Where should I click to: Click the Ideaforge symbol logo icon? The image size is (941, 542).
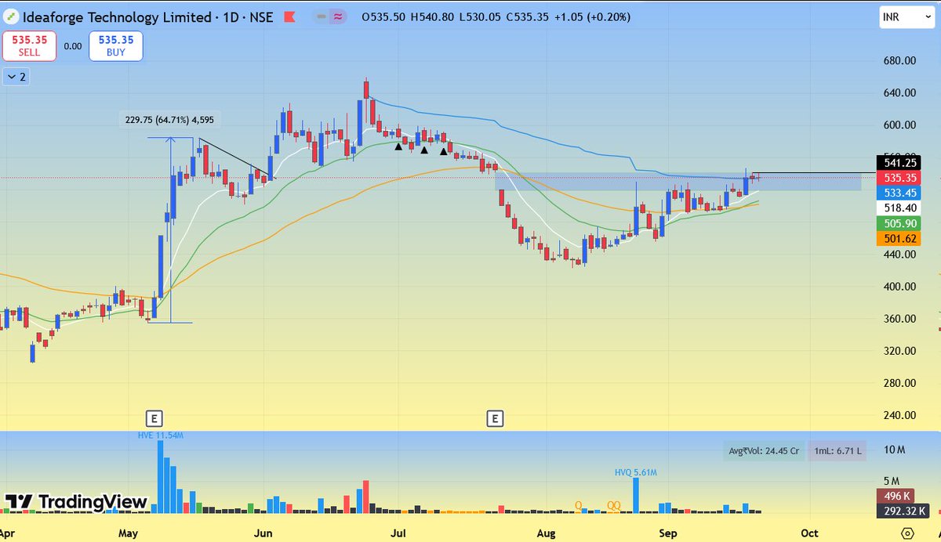tap(11, 16)
